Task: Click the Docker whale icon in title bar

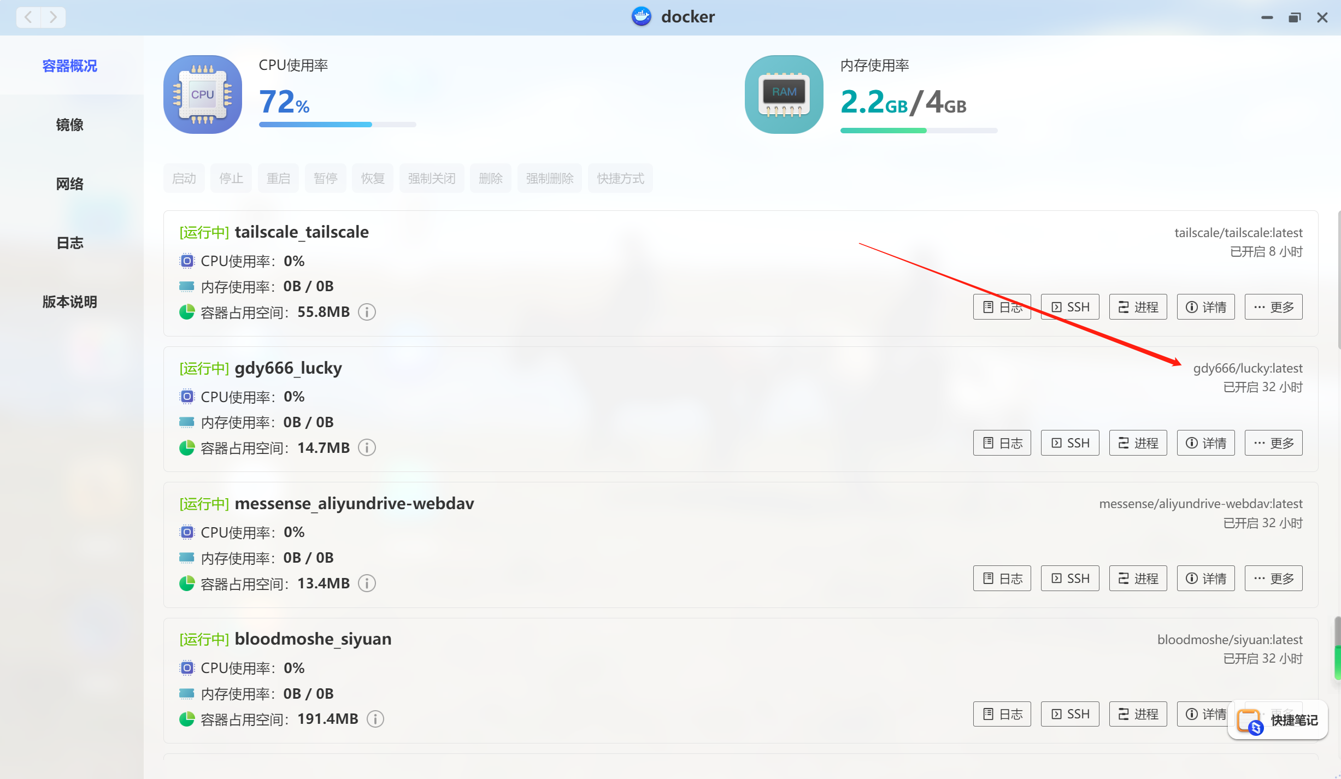Action: [x=641, y=16]
